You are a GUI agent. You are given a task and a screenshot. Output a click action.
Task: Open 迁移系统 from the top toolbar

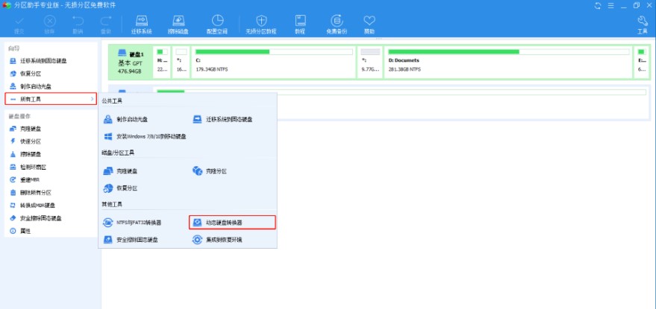pyautogui.click(x=142, y=25)
